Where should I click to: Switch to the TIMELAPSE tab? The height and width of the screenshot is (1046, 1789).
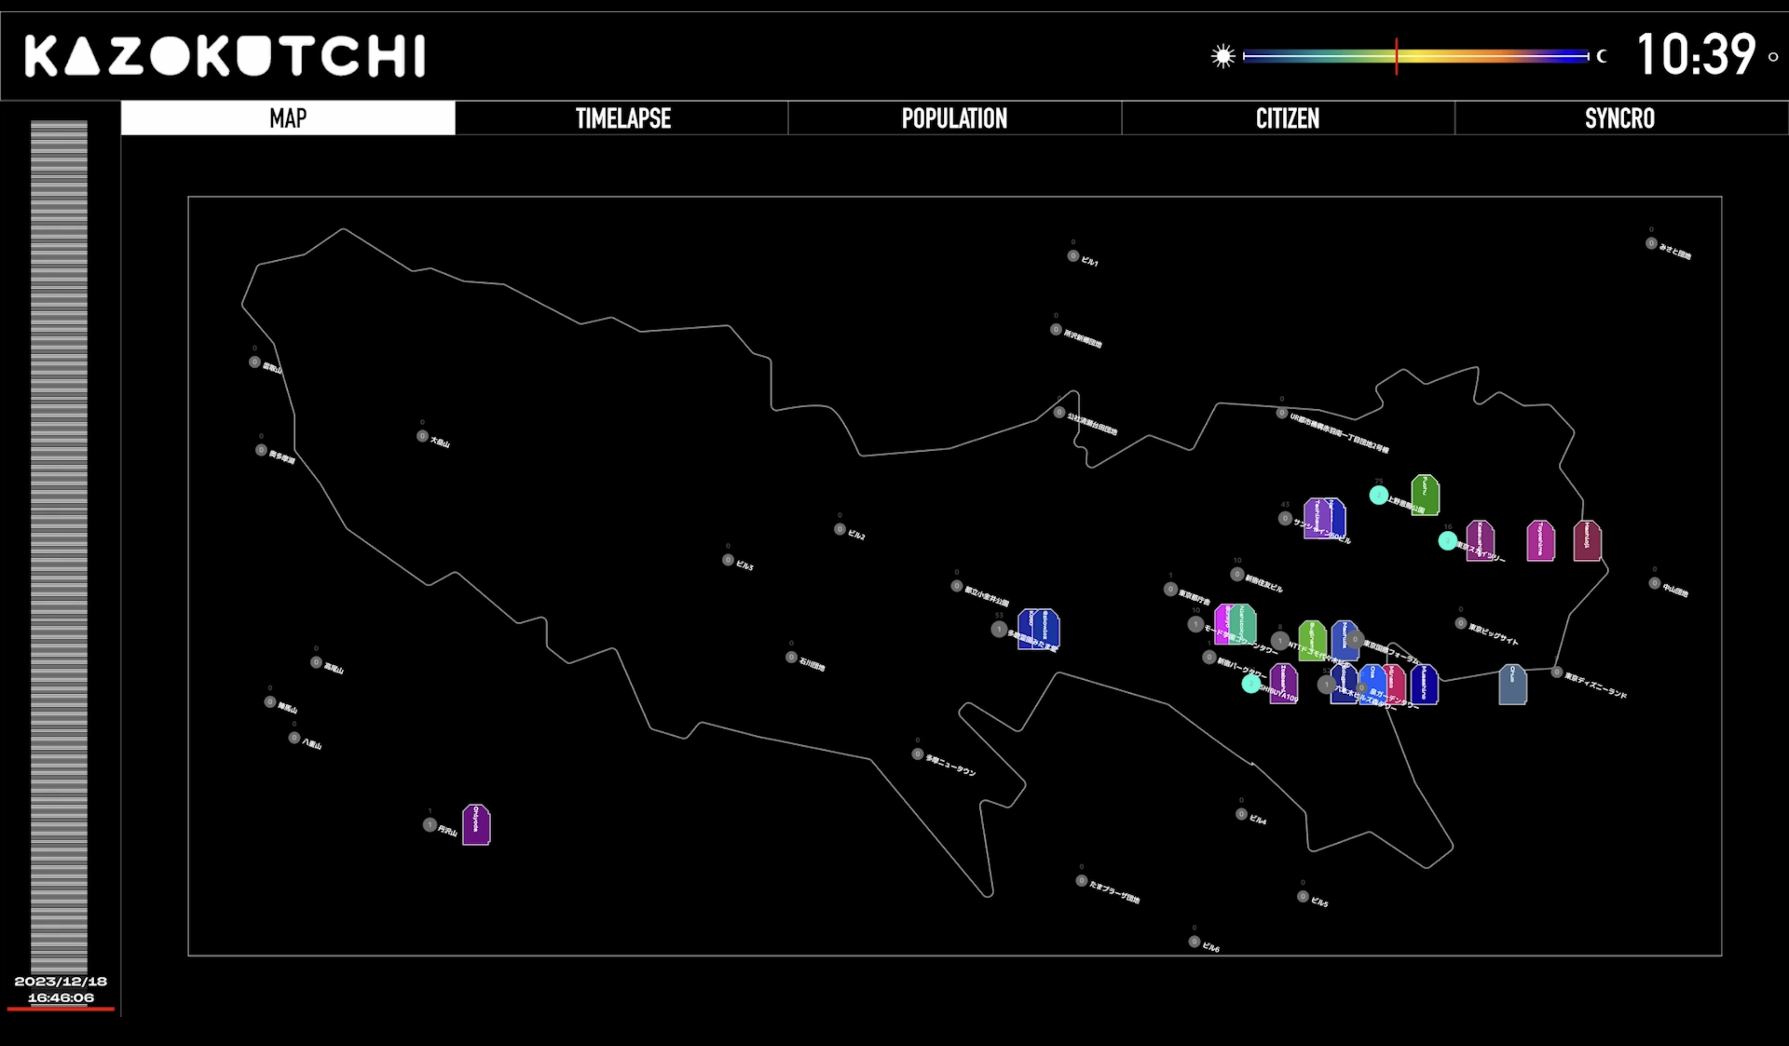coord(622,118)
